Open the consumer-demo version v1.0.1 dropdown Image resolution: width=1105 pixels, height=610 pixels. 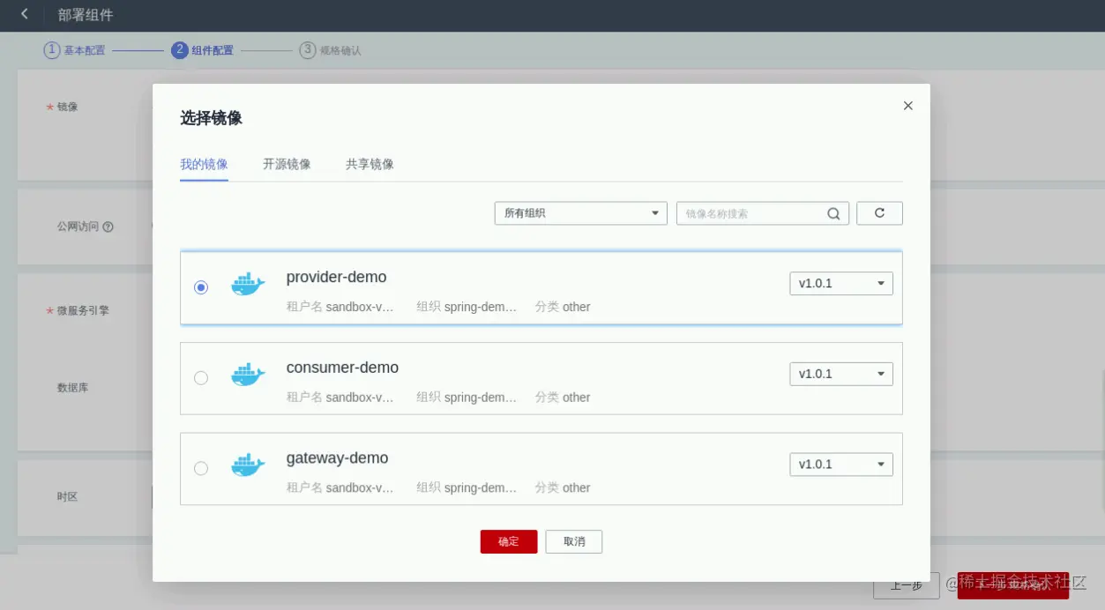(x=841, y=374)
